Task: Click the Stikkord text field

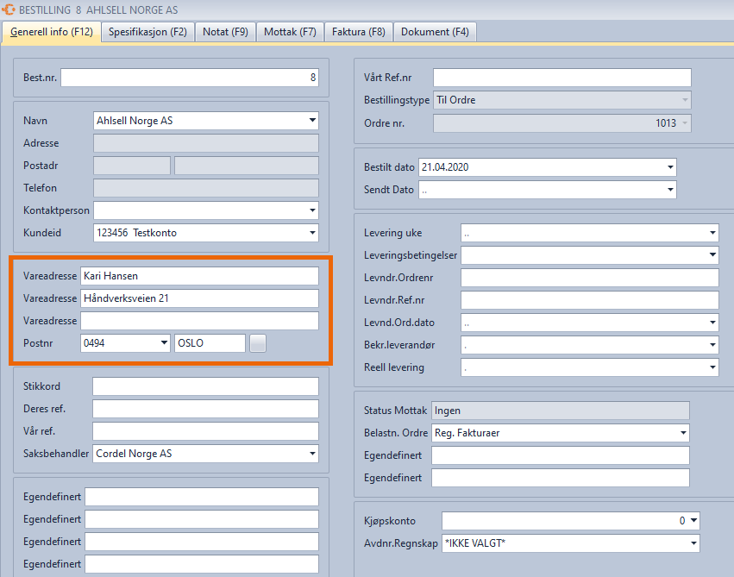Action: [205, 386]
